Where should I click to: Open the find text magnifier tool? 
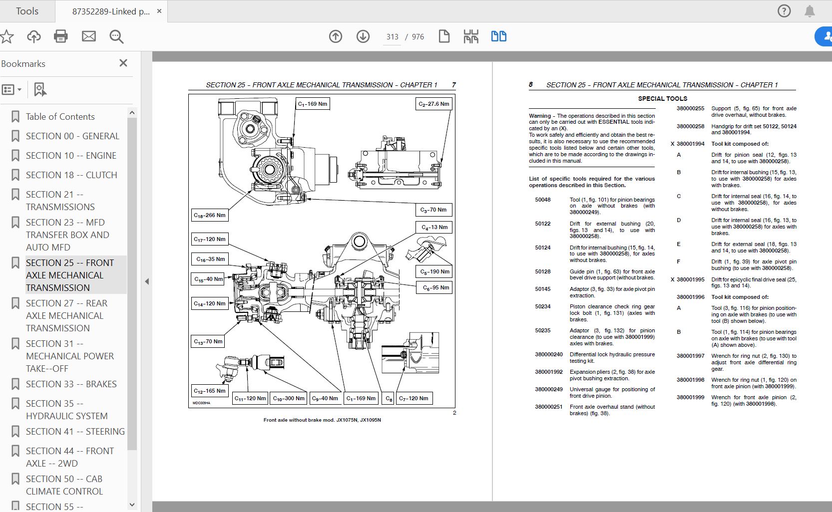click(x=116, y=36)
